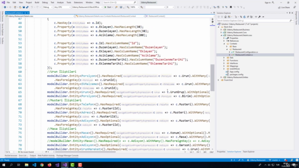Expand the Front-End solution folder
Viewport: 299px width, 168px height.
pos(219,80)
